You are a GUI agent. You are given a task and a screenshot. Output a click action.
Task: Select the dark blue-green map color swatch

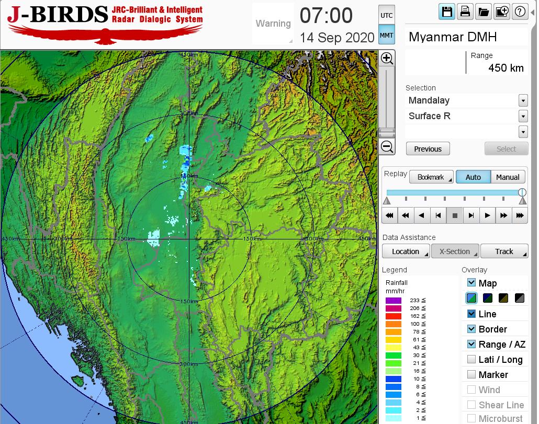click(488, 299)
